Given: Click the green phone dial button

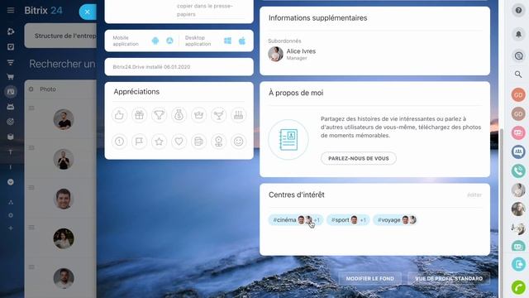Looking at the screenshot, I should tap(518, 287).
